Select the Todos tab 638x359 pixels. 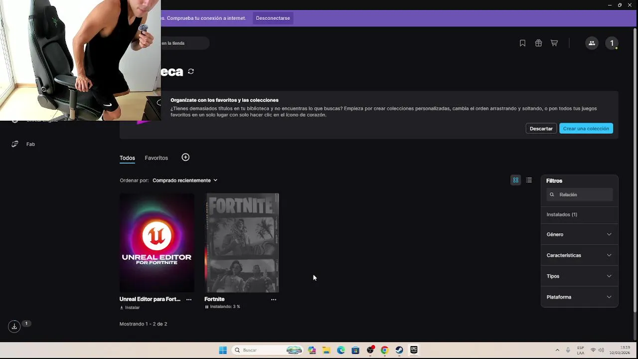tap(127, 158)
